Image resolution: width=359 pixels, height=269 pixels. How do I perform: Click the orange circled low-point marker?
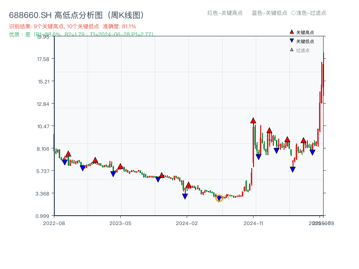point(219,198)
